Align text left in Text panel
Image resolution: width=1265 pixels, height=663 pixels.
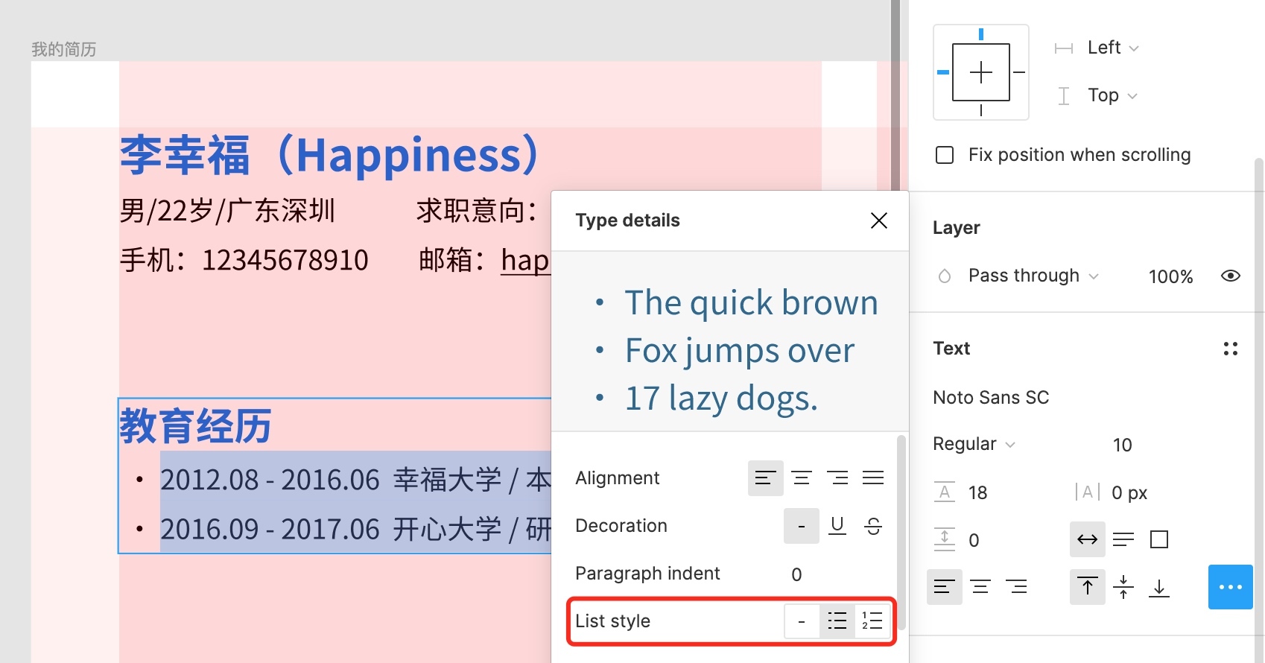[945, 587]
